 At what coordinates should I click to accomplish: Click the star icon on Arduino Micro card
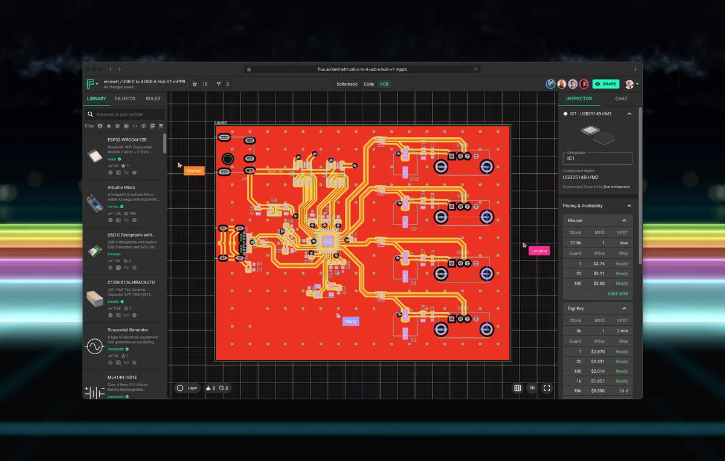coord(127,213)
